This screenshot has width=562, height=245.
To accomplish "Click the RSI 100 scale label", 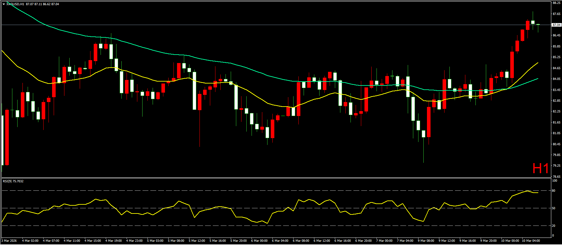I will click(x=554, y=181).
